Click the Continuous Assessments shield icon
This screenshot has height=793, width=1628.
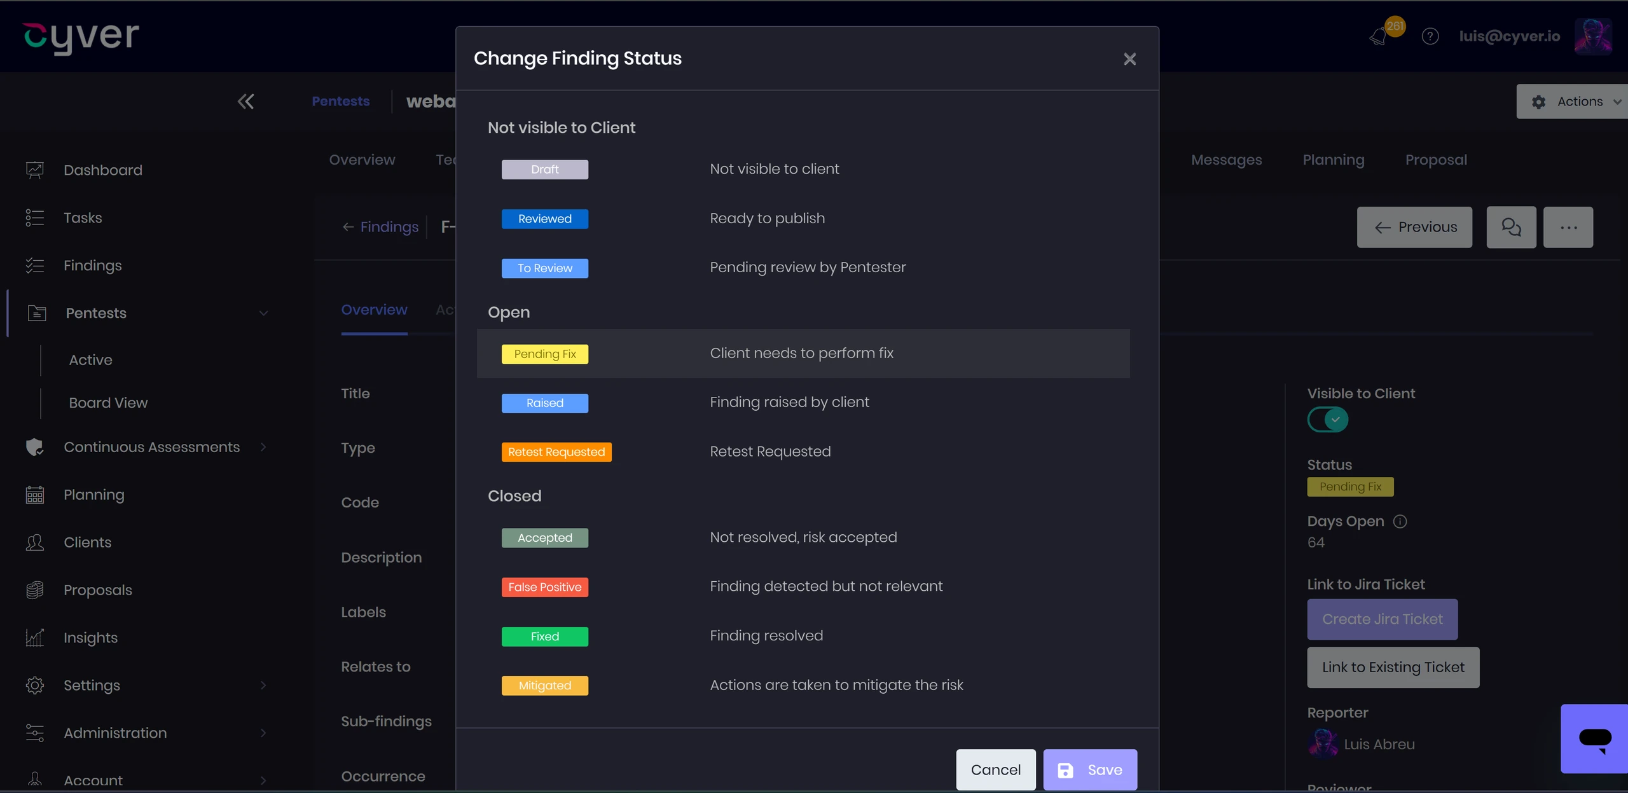(35, 447)
